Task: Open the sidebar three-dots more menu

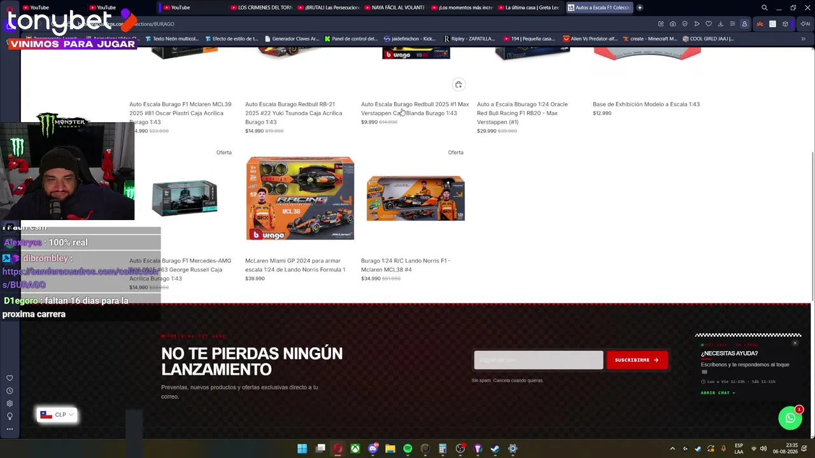Action: (10, 429)
